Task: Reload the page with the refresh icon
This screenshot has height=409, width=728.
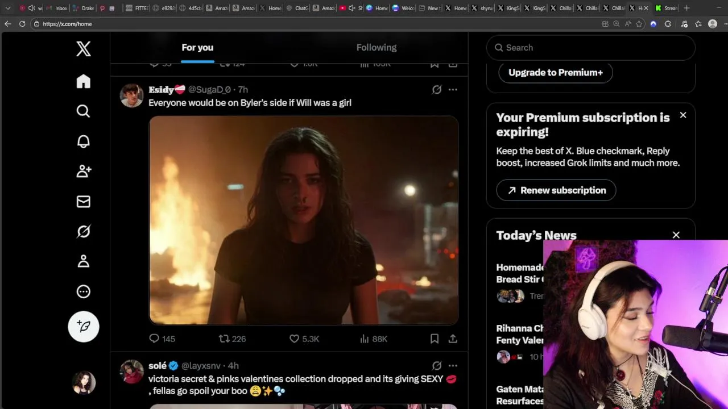Action: point(22,24)
